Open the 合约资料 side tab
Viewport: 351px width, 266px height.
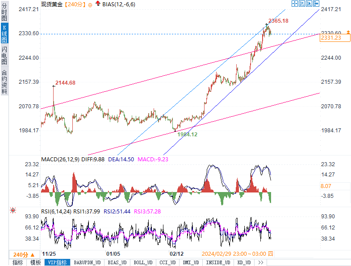(x=4, y=82)
